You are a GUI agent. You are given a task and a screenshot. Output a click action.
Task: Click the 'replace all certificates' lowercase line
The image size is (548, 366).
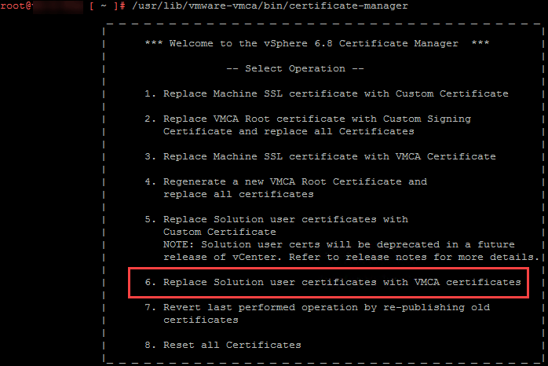click(239, 194)
